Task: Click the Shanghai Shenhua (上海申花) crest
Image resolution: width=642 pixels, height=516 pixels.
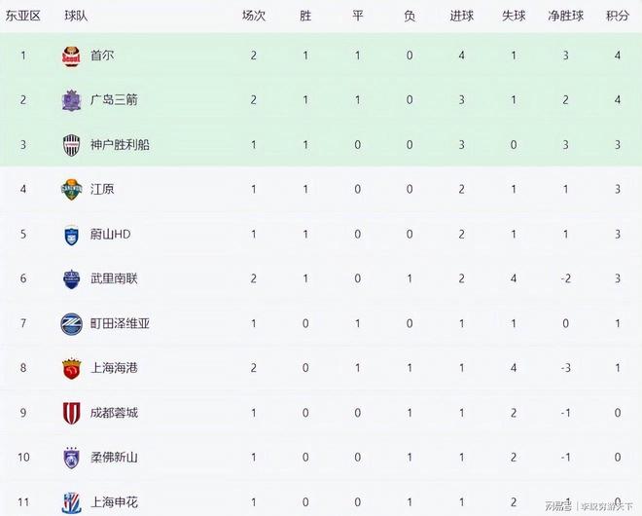Action: pyautogui.click(x=71, y=501)
